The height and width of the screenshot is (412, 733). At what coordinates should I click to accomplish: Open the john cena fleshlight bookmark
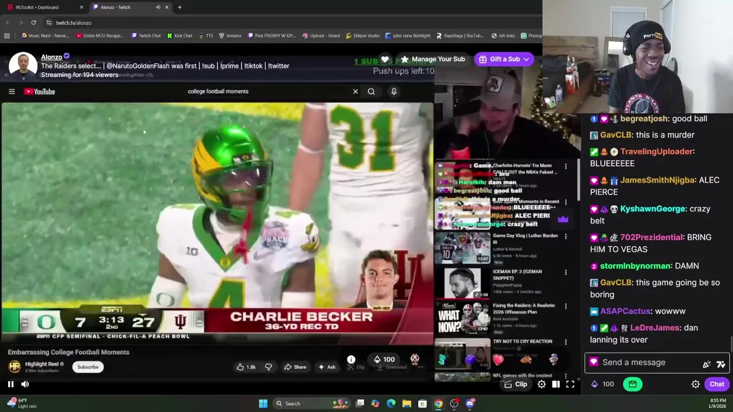(408, 35)
